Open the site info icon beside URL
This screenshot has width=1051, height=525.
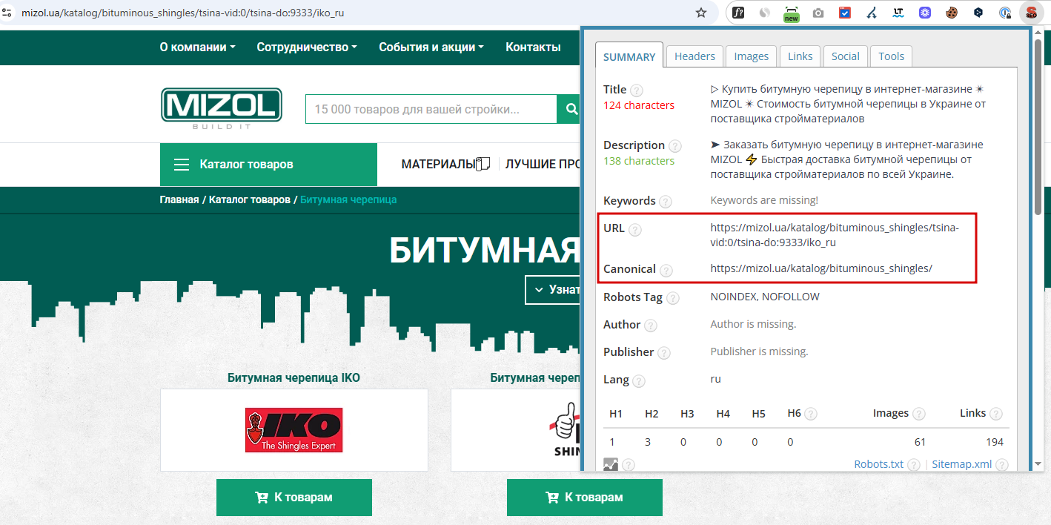(x=7, y=13)
